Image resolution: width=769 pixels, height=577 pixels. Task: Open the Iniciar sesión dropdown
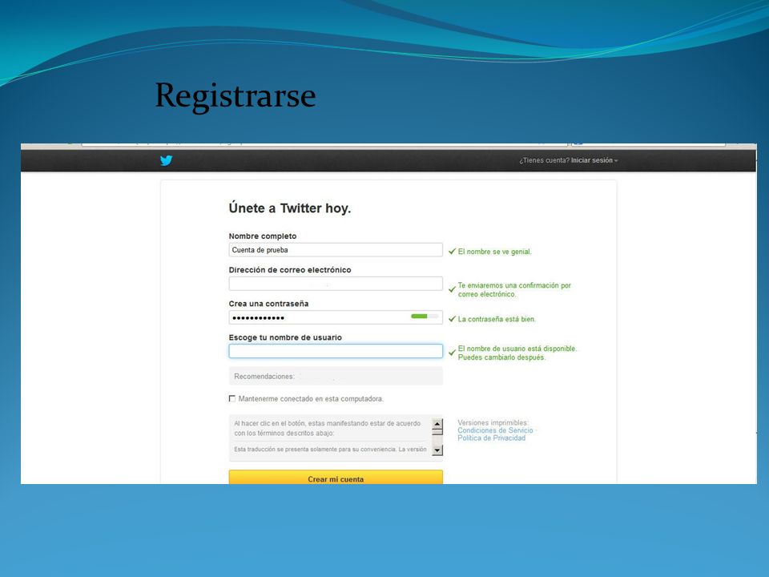point(594,160)
